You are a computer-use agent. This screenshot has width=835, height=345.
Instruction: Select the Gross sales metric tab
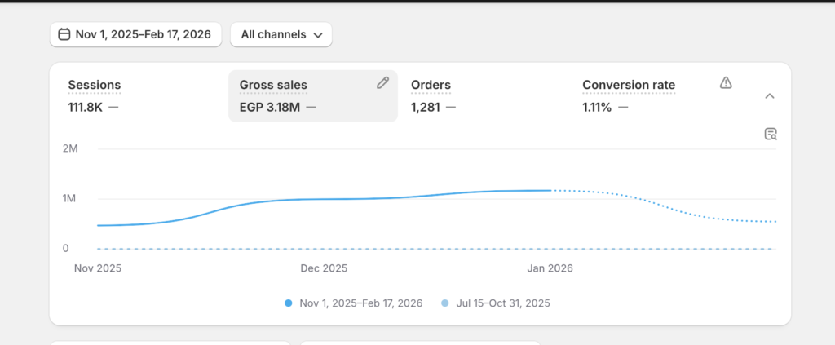pyautogui.click(x=313, y=96)
